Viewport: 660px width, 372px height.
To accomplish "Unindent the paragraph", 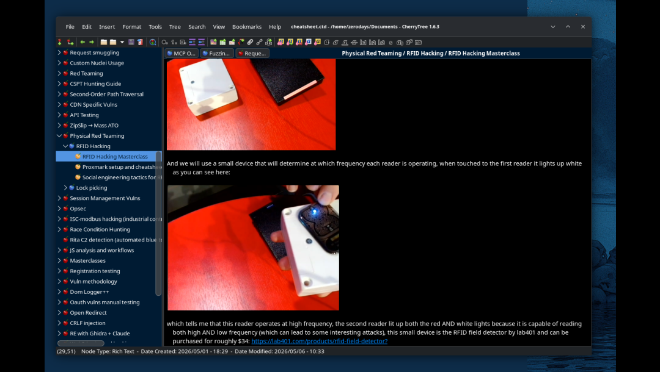I will coord(201,42).
